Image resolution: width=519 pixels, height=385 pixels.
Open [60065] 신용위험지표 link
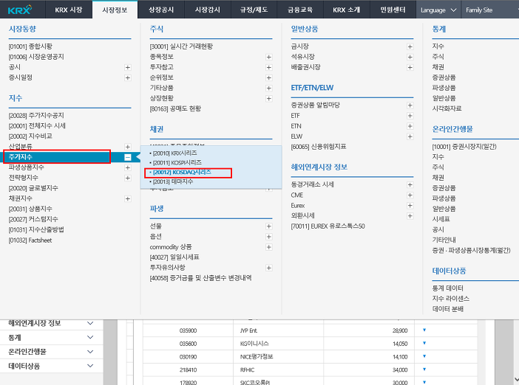[319, 147]
